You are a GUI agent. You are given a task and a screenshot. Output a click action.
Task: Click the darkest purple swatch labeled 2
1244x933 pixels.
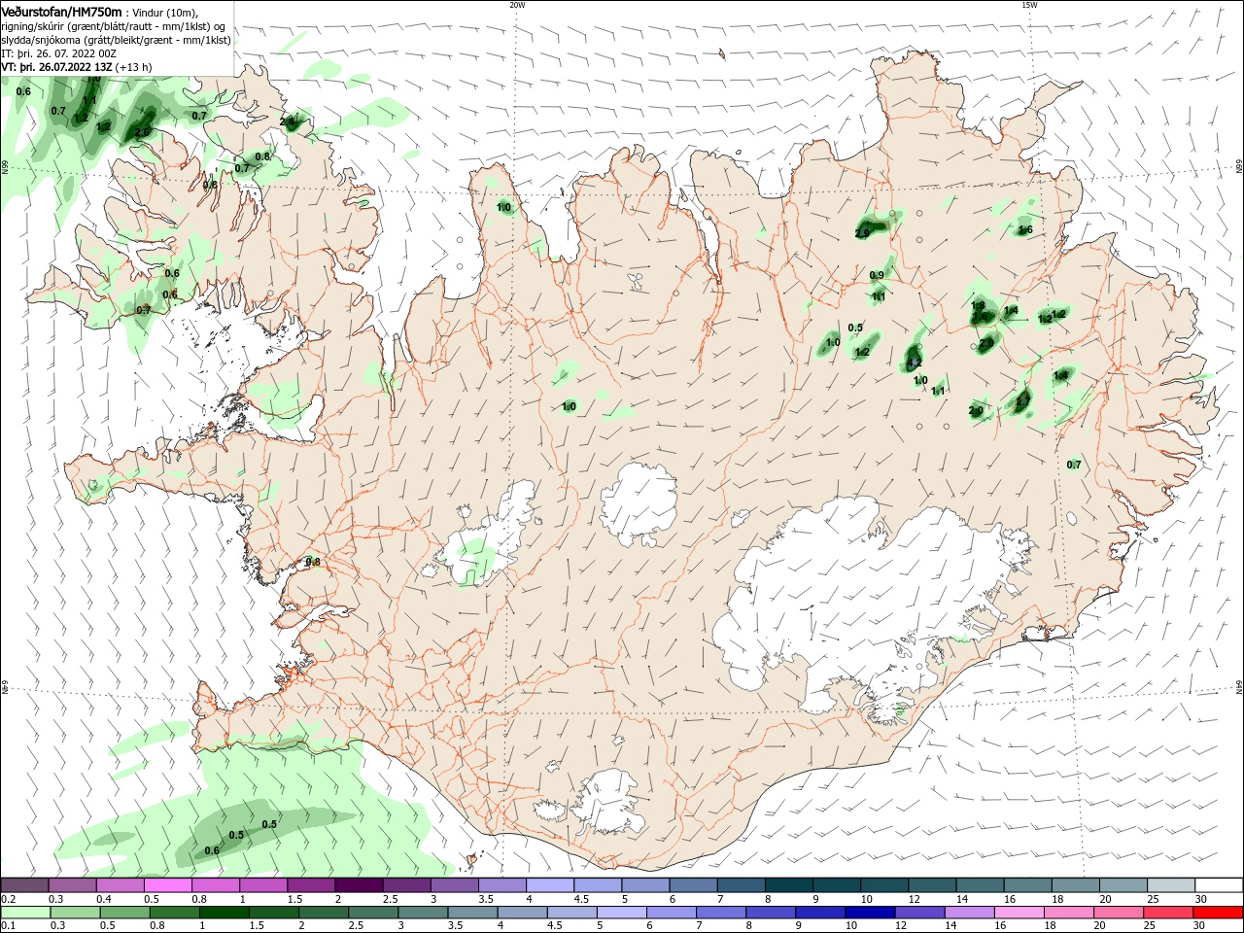(x=359, y=885)
